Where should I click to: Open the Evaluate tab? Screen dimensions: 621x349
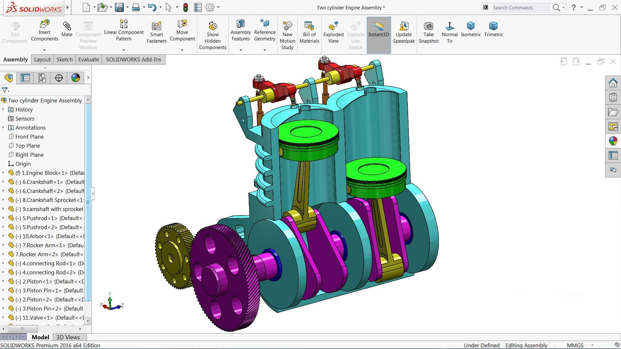pos(89,59)
